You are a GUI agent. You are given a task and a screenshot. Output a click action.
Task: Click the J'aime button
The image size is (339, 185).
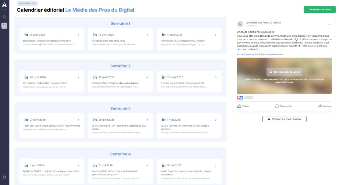coord(243,106)
